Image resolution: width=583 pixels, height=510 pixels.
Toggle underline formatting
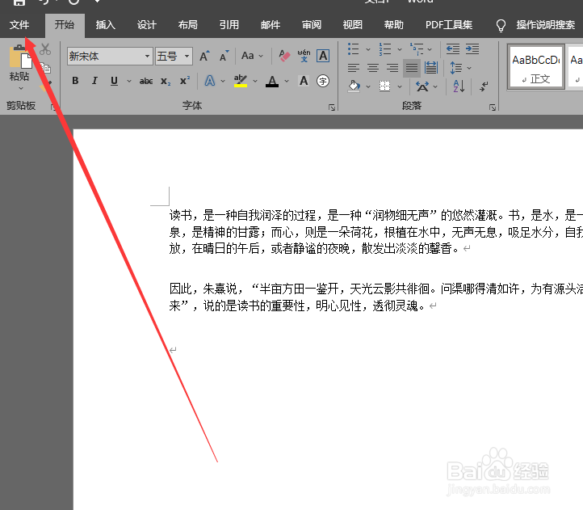(x=114, y=81)
